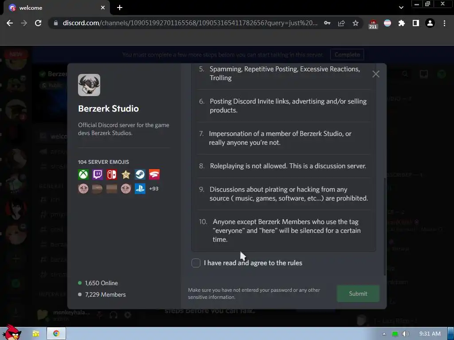Open the saved passwords key icon
Screen dimensions: 454x340
(327, 23)
